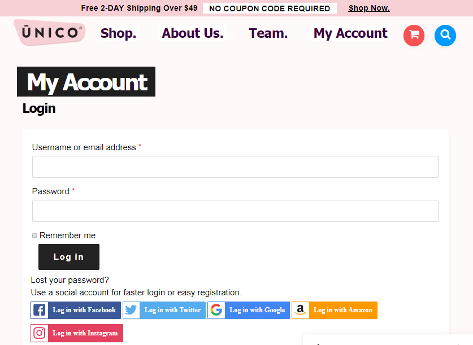Click the Twitter bird icon
Image resolution: width=473 pixels, height=345 pixels.
(x=131, y=310)
